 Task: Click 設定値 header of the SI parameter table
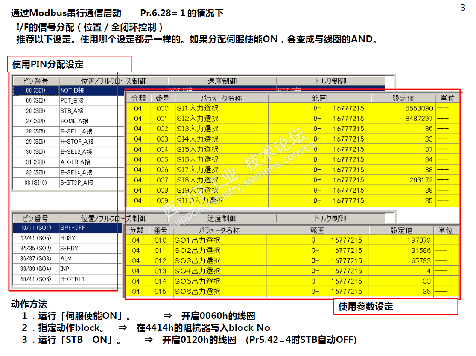[x=403, y=98]
